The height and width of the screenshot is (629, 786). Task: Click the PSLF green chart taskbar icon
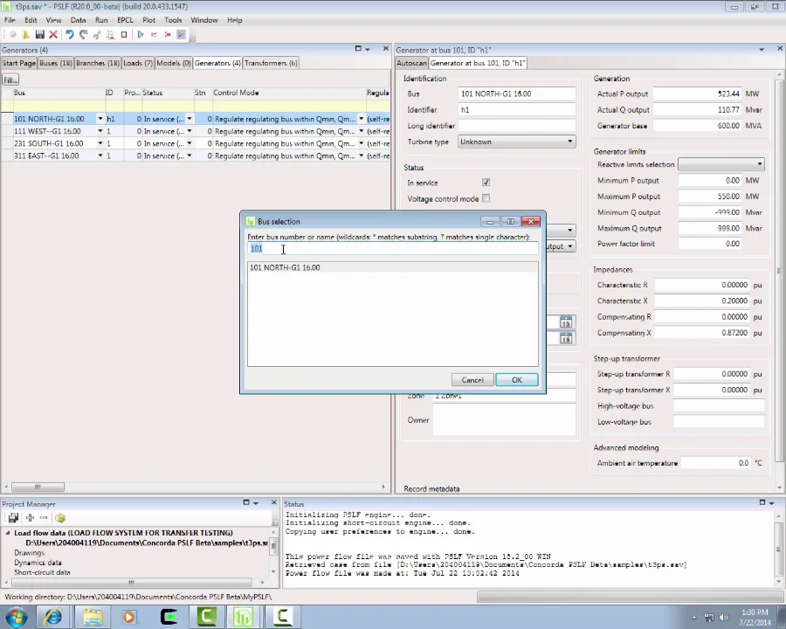pyautogui.click(x=243, y=617)
